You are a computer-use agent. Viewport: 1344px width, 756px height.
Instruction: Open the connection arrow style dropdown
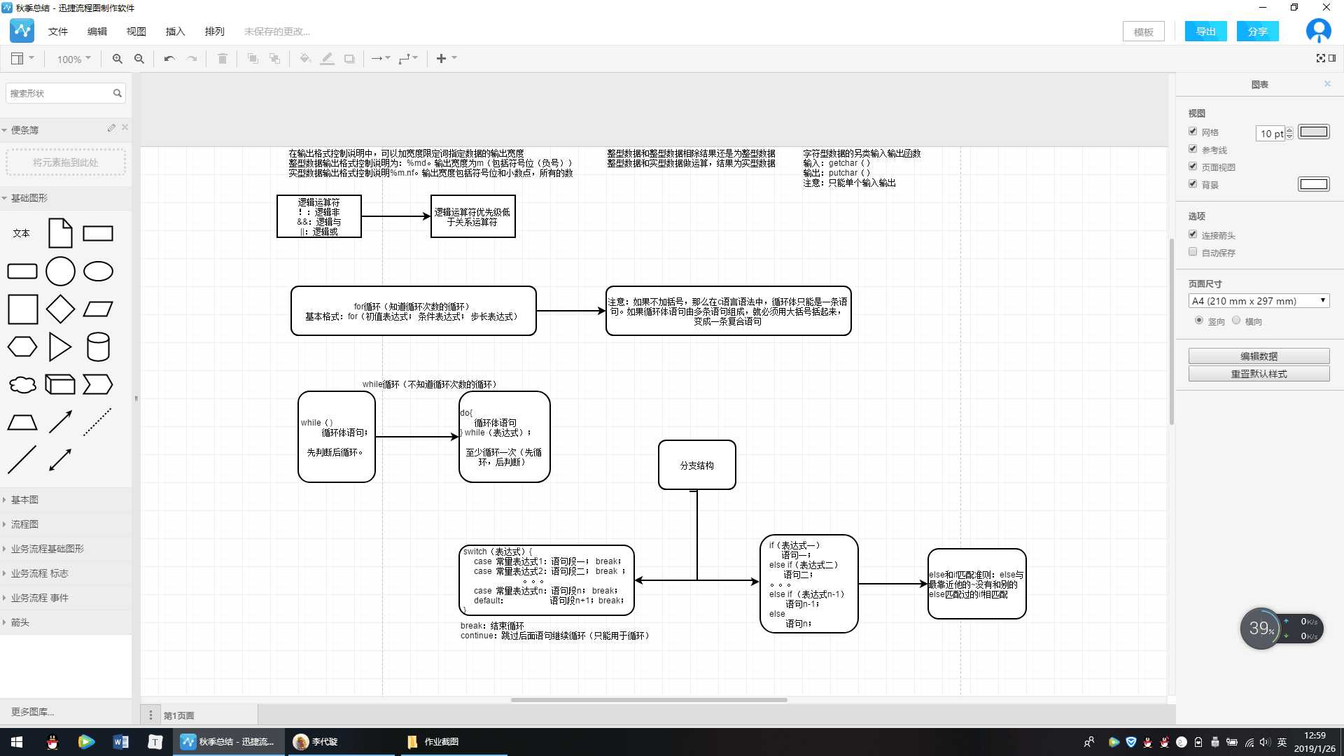point(381,59)
